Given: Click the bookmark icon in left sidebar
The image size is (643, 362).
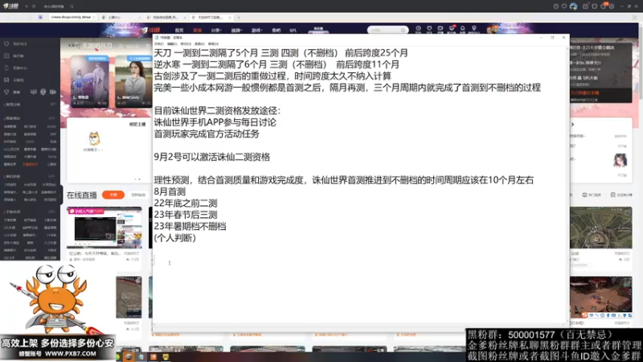Looking at the screenshot, I should (6, 80).
